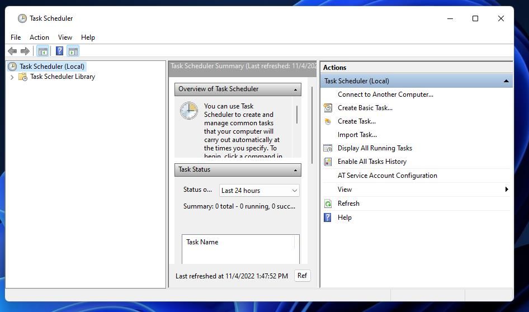
Task: Open the Help menu in menu bar
Action: [x=88, y=37]
